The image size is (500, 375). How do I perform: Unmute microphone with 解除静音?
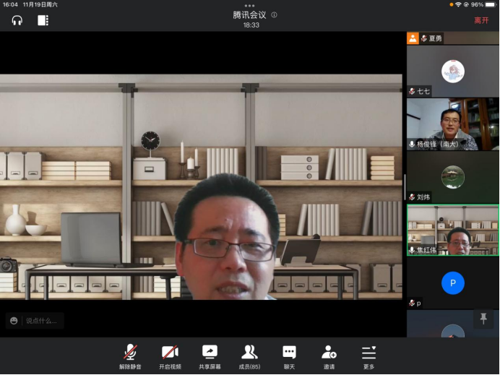pyautogui.click(x=130, y=356)
